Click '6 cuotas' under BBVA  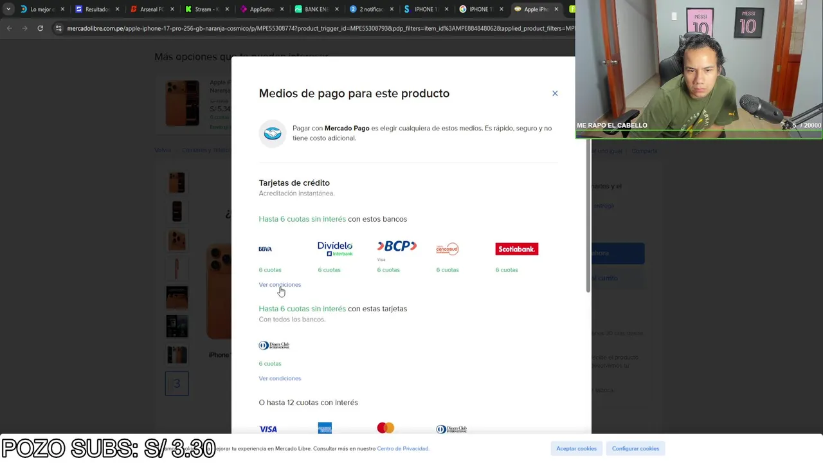pos(270,269)
